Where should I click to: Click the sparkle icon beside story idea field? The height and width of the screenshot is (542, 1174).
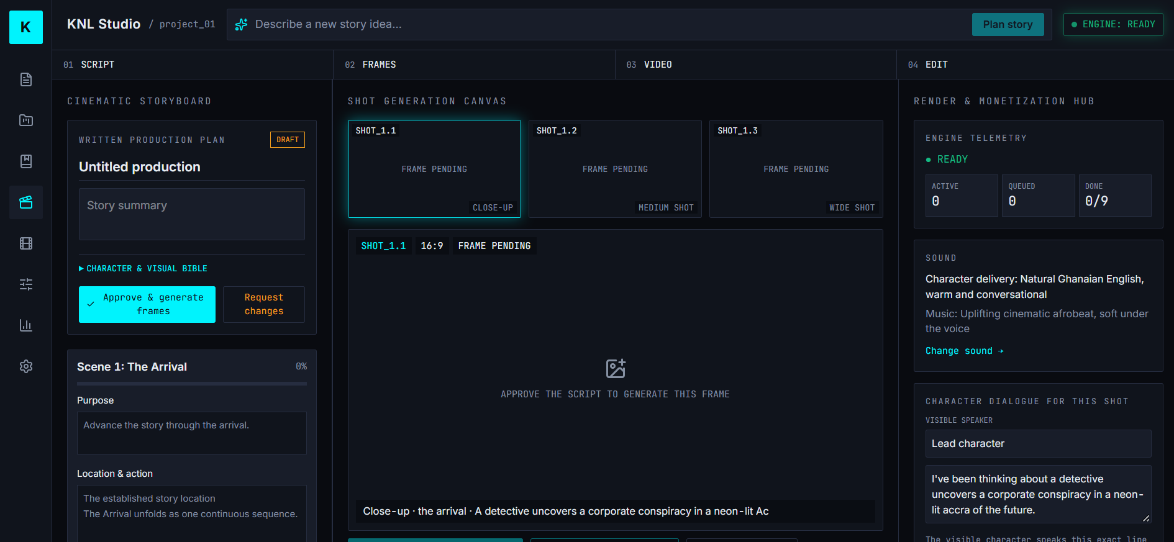tap(242, 25)
